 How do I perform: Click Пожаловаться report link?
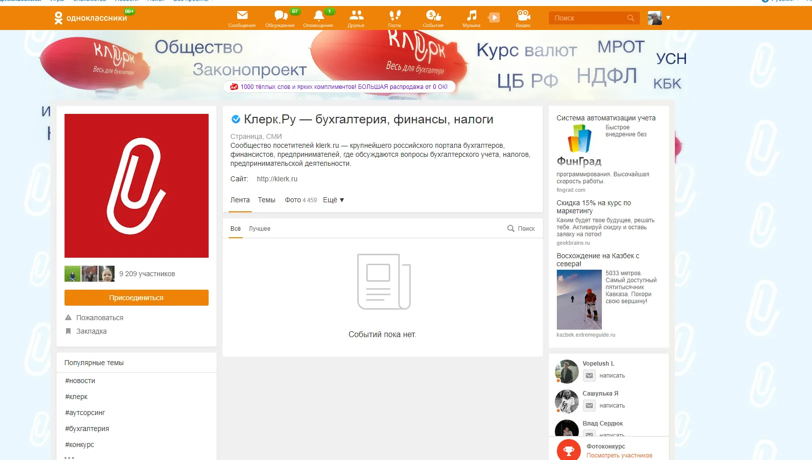coord(99,318)
